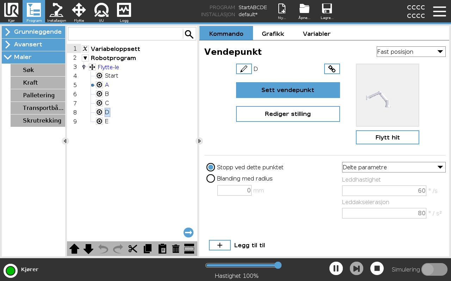Click the Åpne folder icon

(304, 11)
